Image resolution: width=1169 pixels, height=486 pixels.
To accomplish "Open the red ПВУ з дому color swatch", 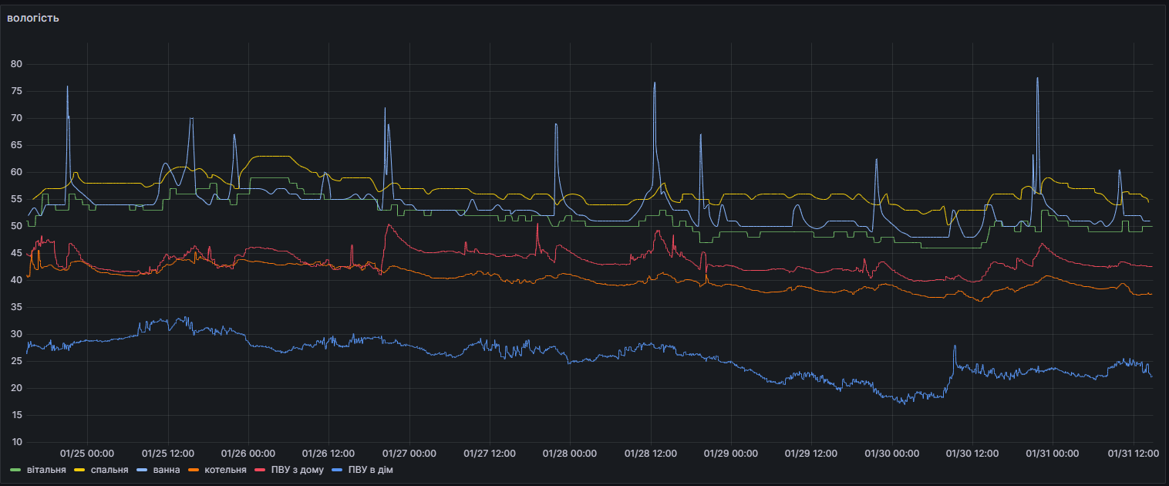I will click(260, 470).
